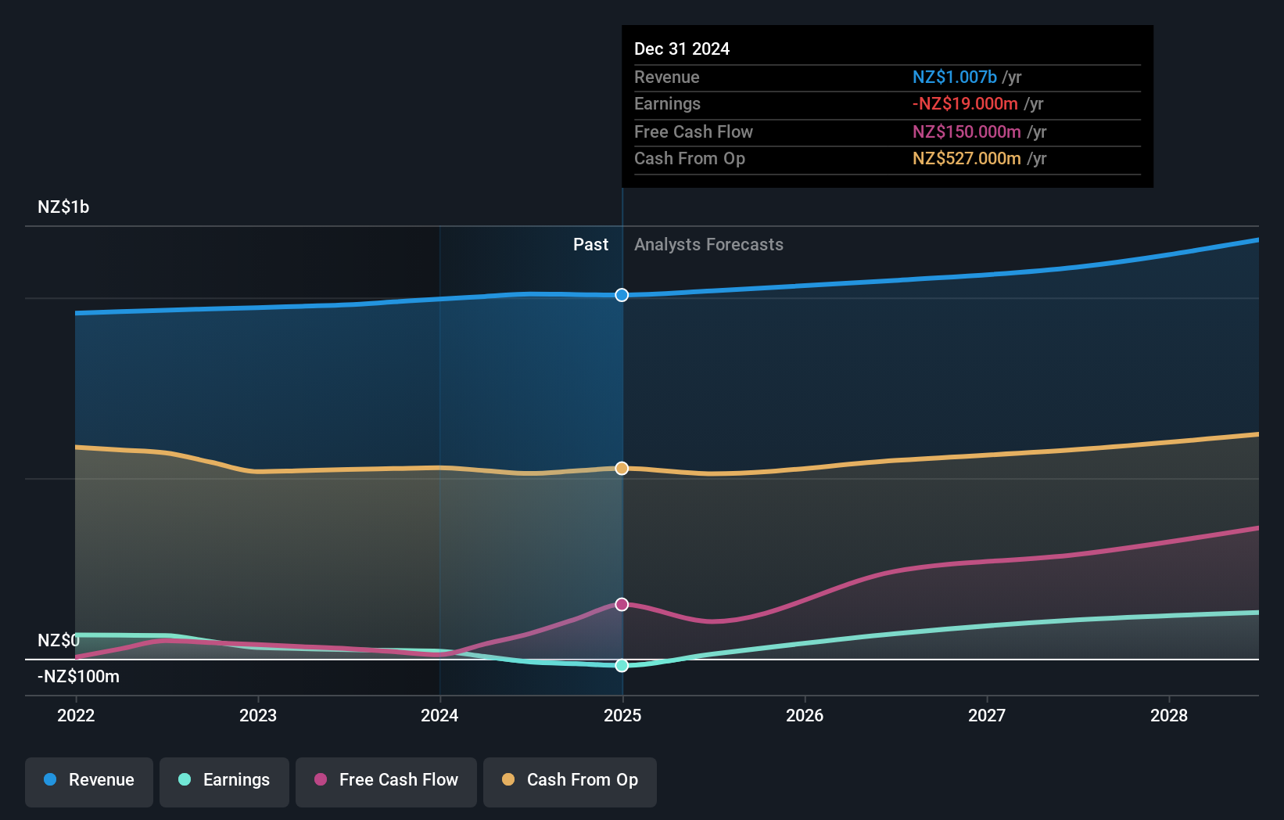
Task: Click the 2024 x-axis label
Action: click(439, 715)
